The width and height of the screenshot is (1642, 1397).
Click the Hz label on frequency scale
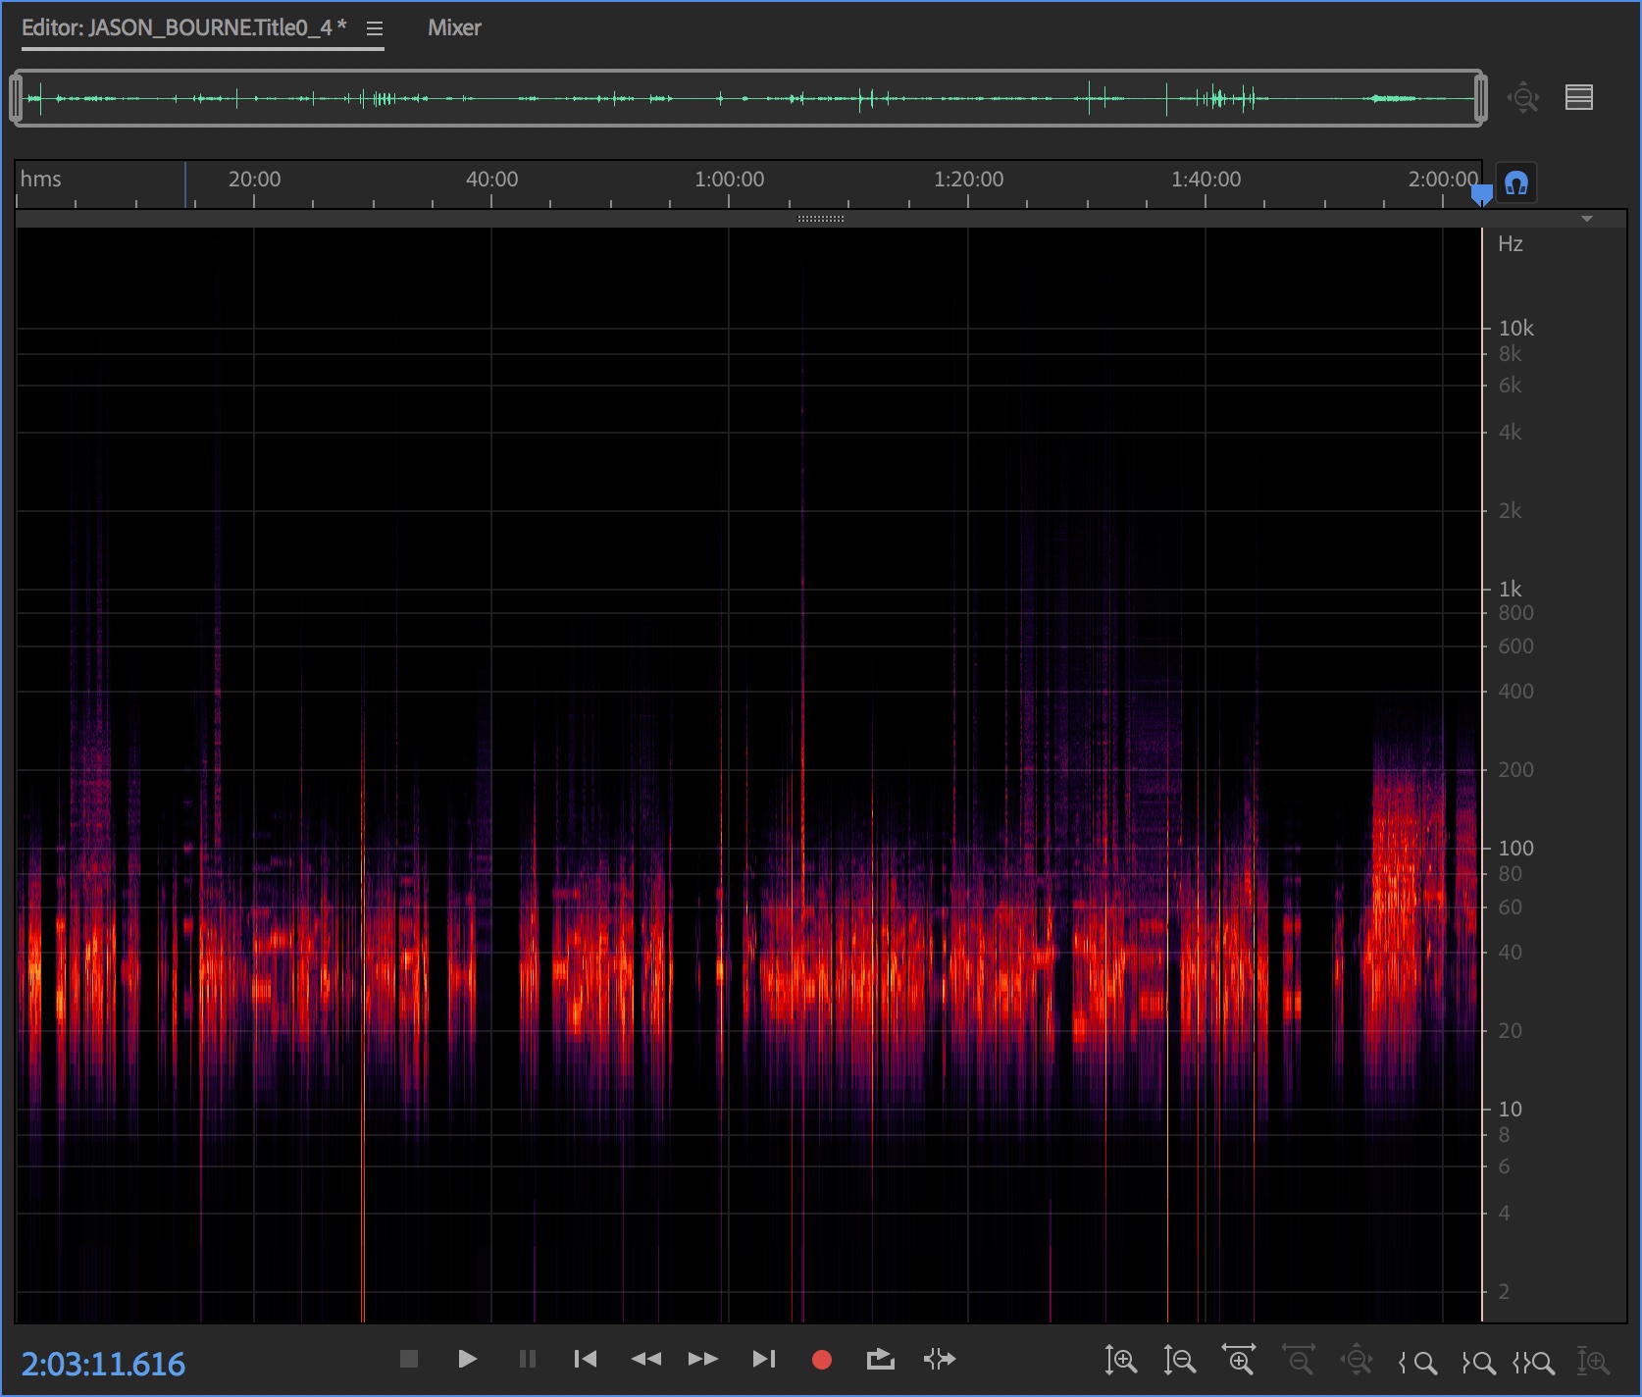point(1510,244)
